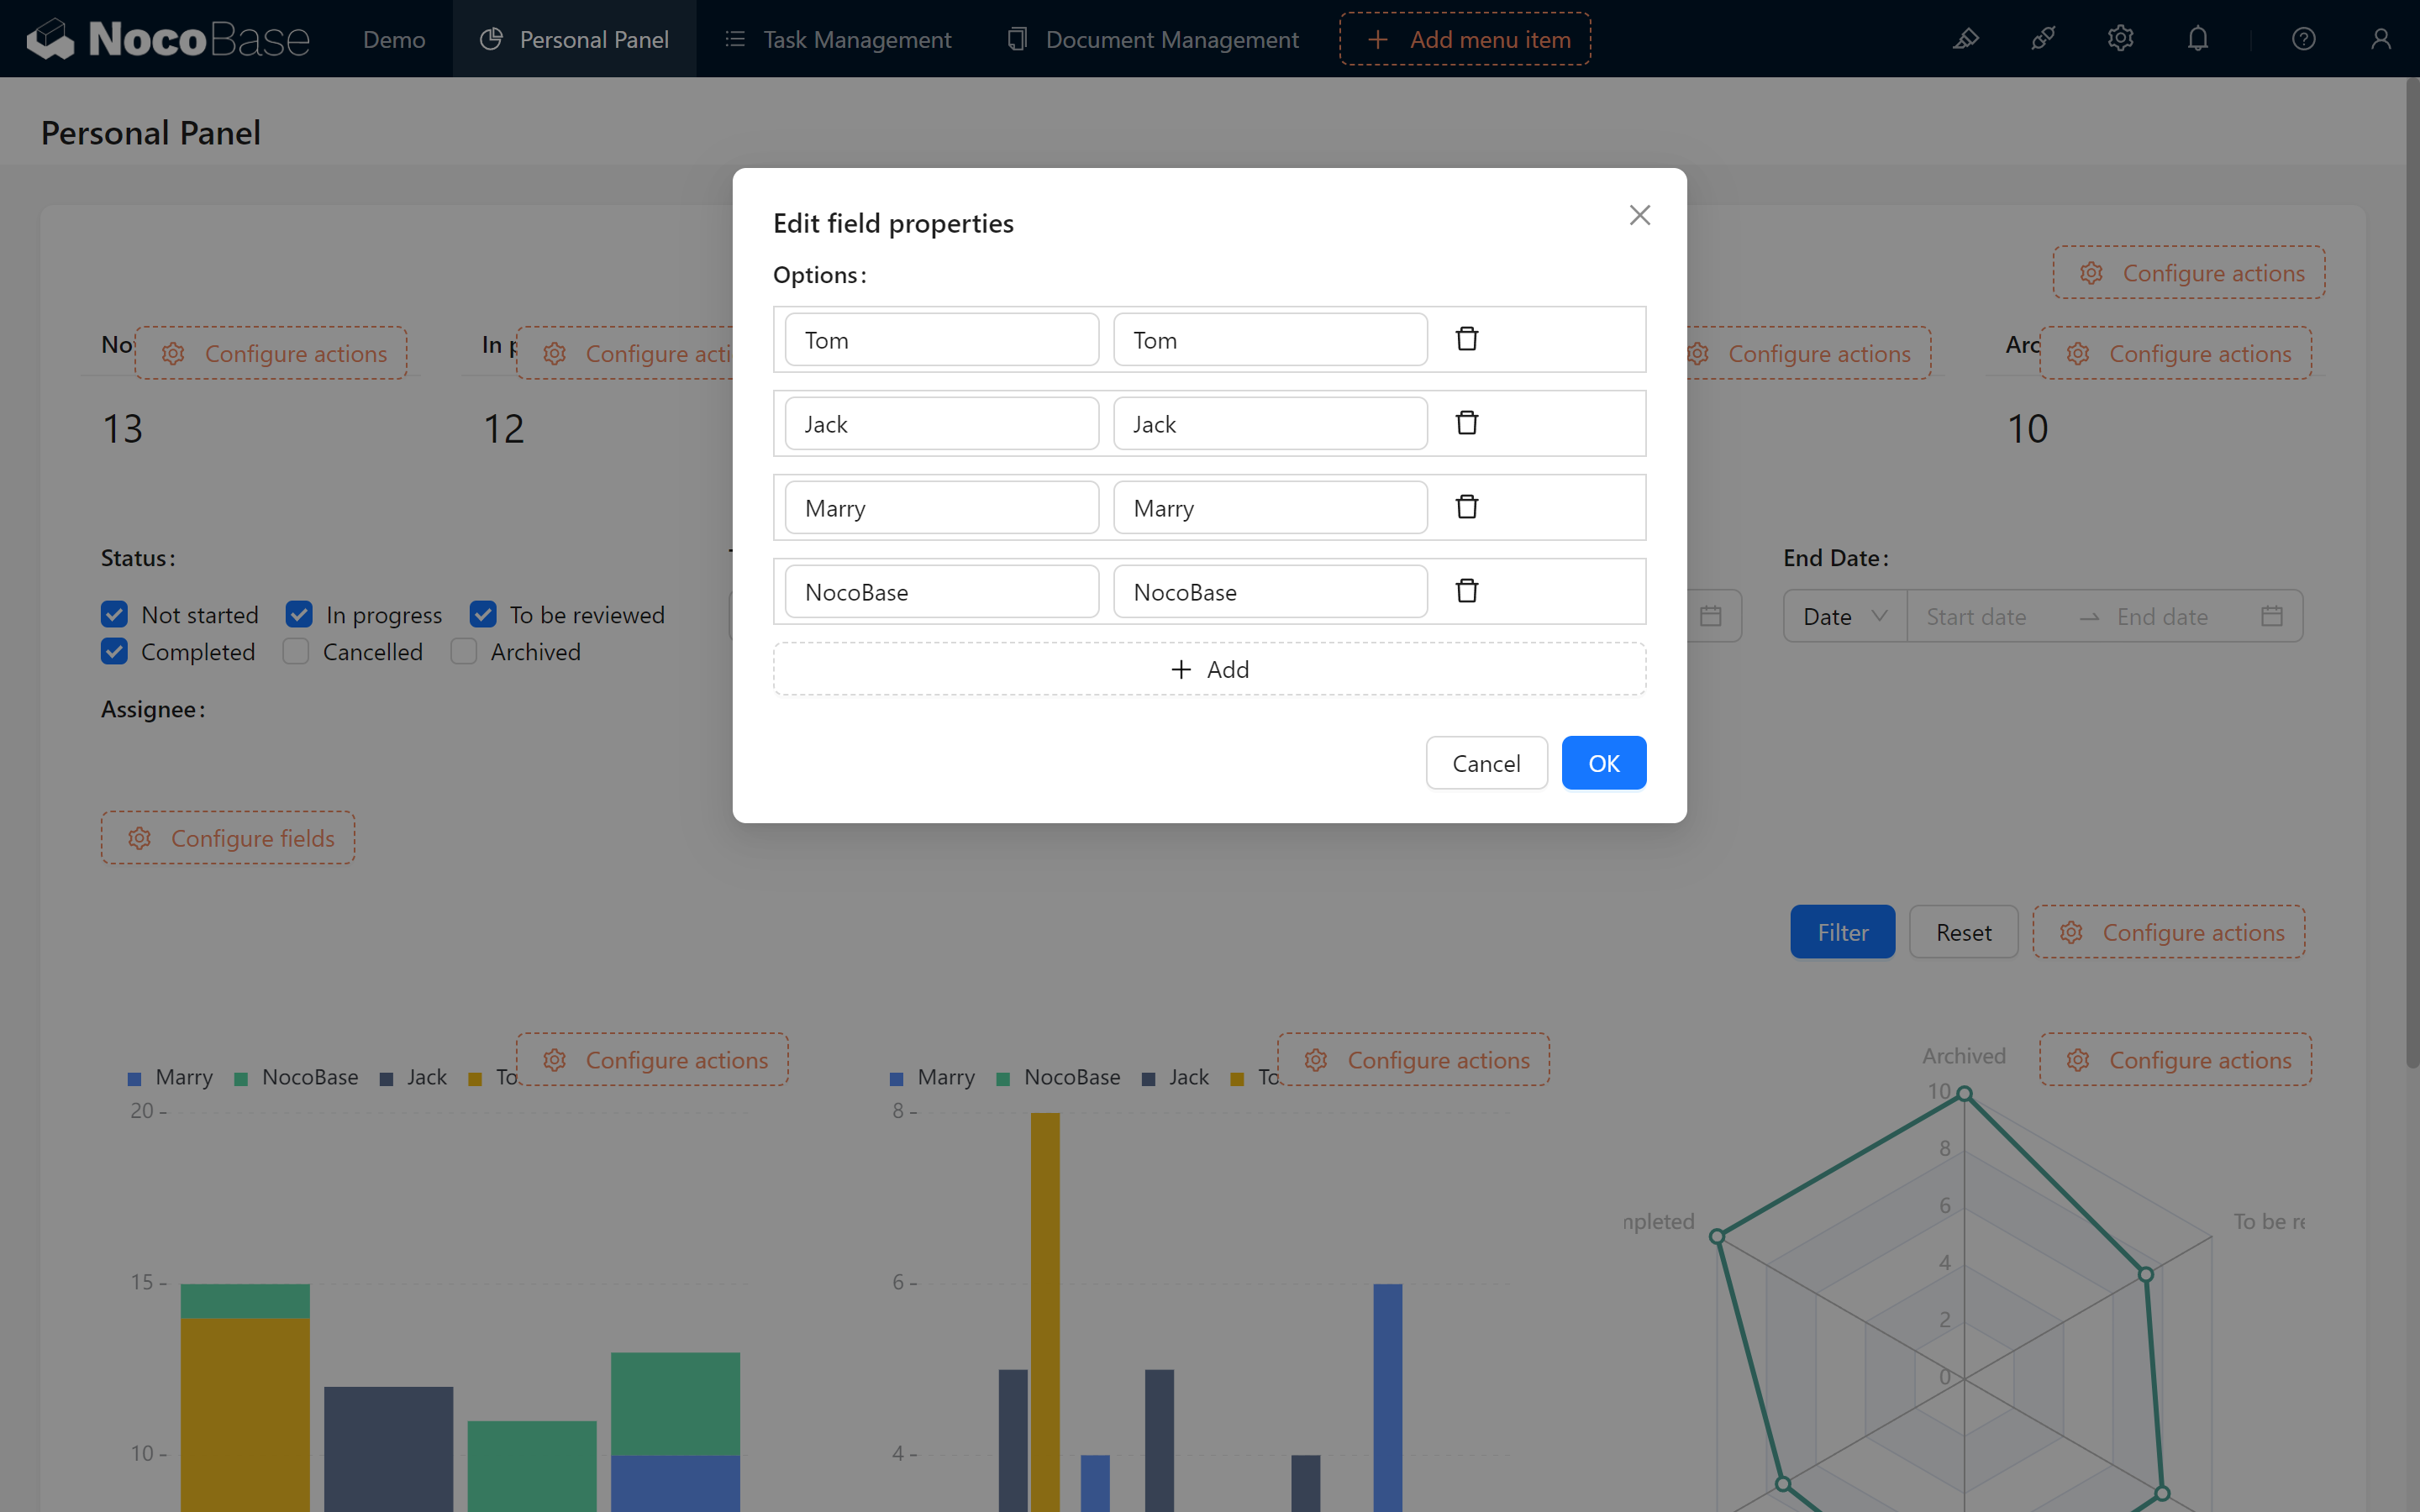2420x1512 pixels.
Task: Click Configure actions above radar chart
Action: click(2175, 1060)
